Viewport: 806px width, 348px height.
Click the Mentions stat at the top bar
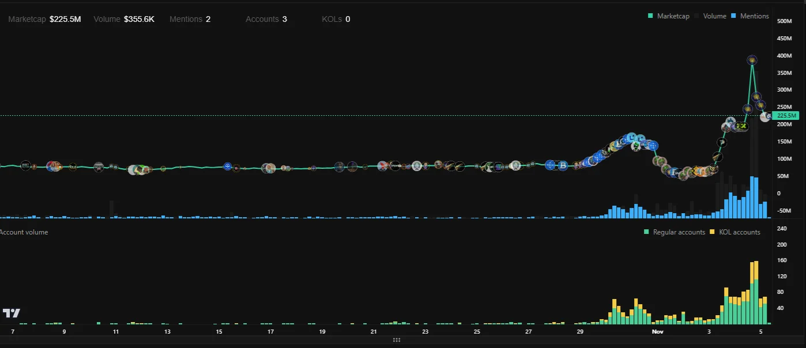tap(190, 19)
